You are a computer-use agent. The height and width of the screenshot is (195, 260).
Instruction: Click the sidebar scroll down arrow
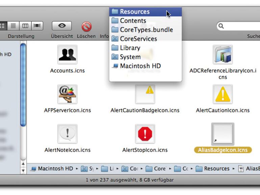pyautogui.click(x=23, y=170)
